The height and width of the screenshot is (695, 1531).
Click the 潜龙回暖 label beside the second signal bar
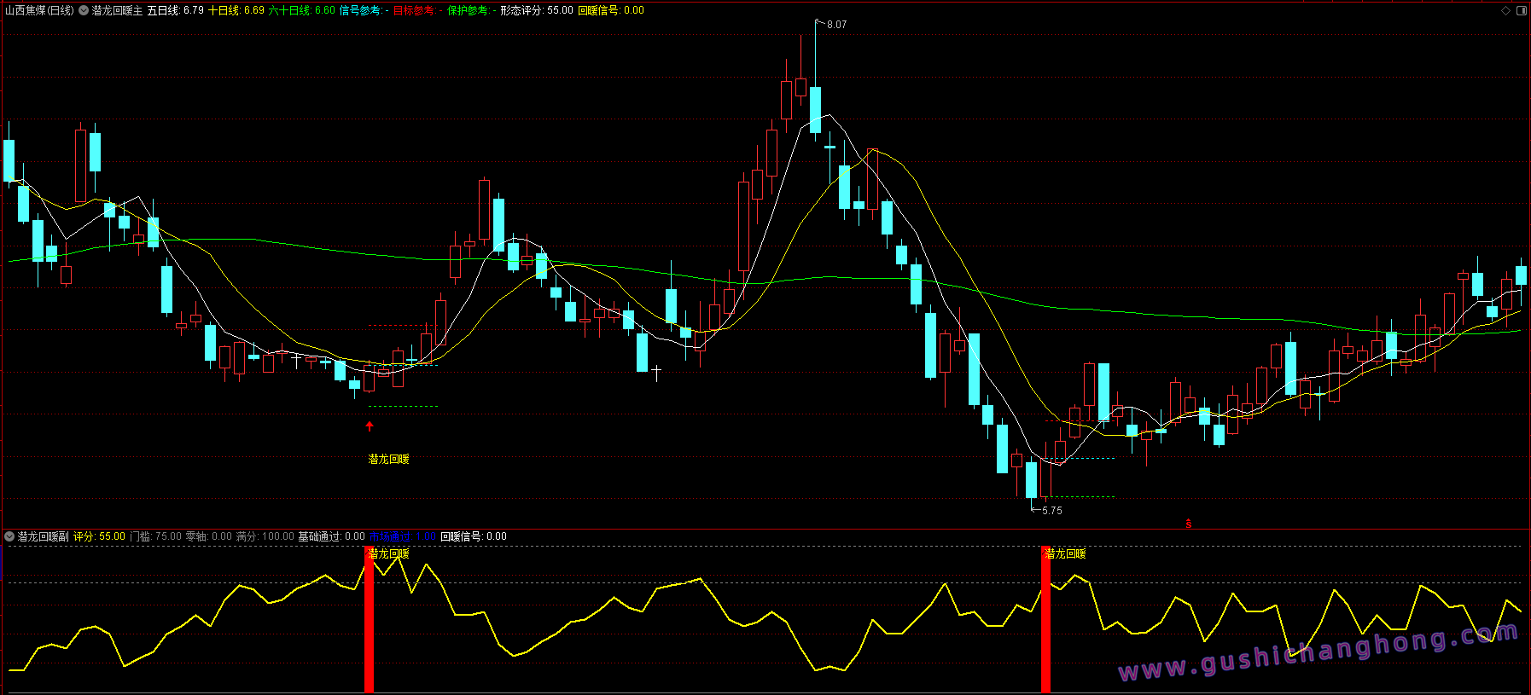click(x=1066, y=553)
